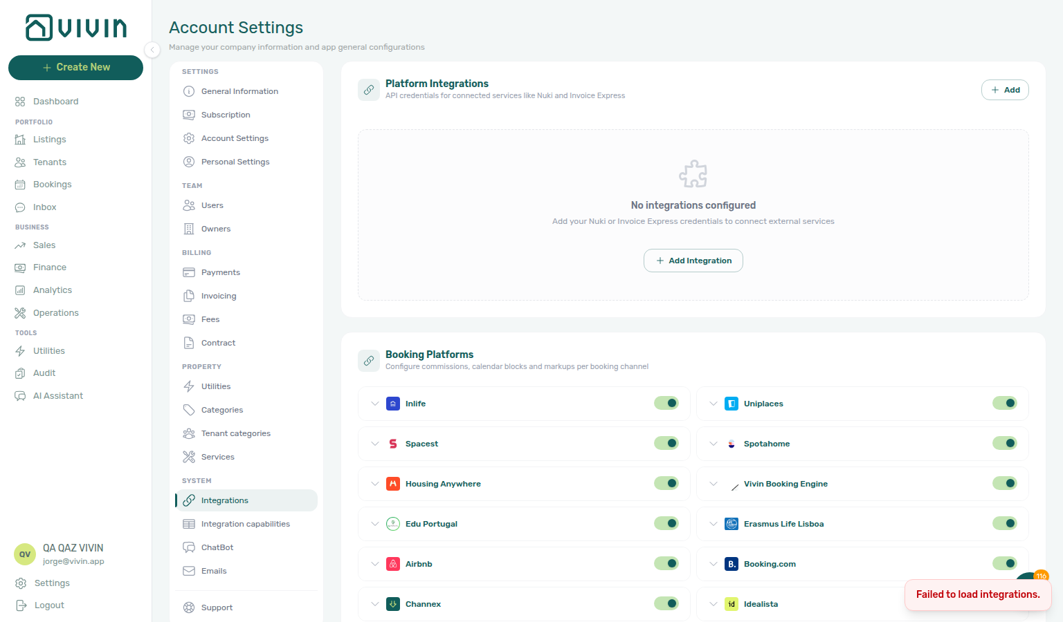Viewport: 1063px width, 622px height.
Task: Click the QV user avatar
Action: point(25,554)
